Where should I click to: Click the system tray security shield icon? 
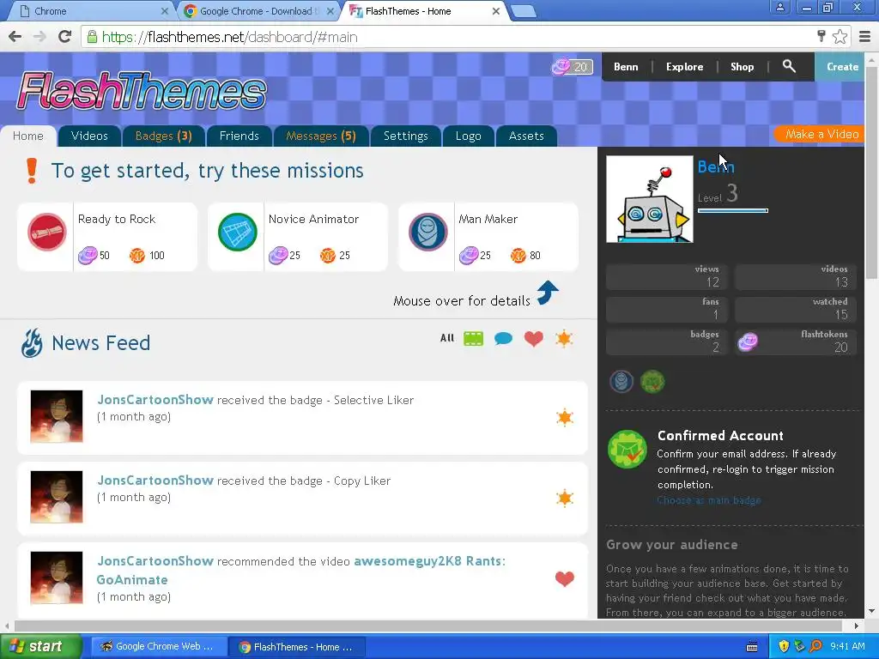point(784,646)
